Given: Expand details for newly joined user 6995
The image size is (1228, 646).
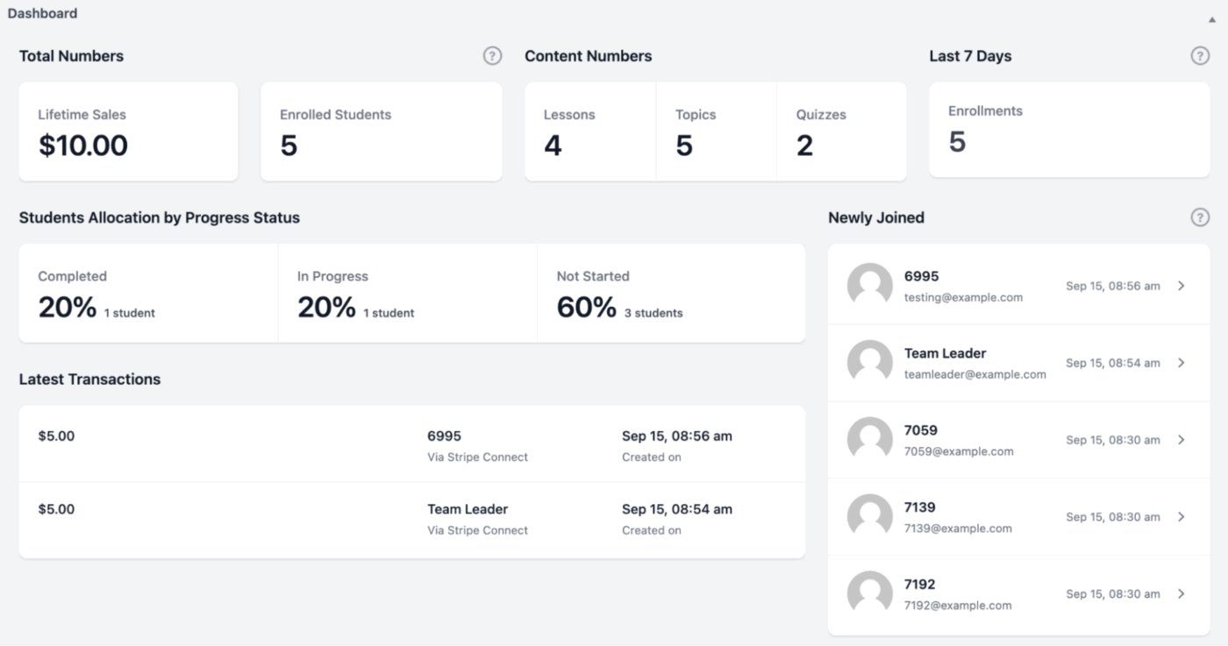Looking at the screenshot, I should (x=1181, y=285).
